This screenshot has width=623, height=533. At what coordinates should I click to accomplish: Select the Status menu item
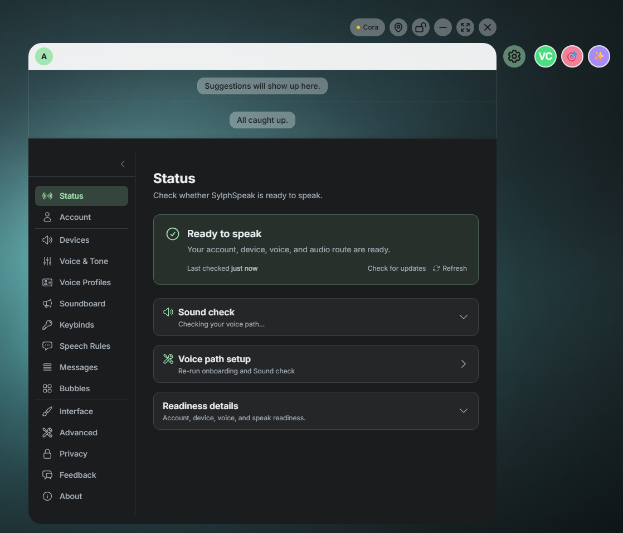pos(81,196)
